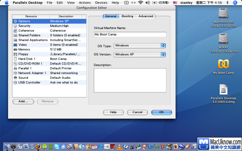This screenshot has height=151, width=242.
Task: Open the OS Version dropdown
Action: pyautogui.click(x=140, y=54)
